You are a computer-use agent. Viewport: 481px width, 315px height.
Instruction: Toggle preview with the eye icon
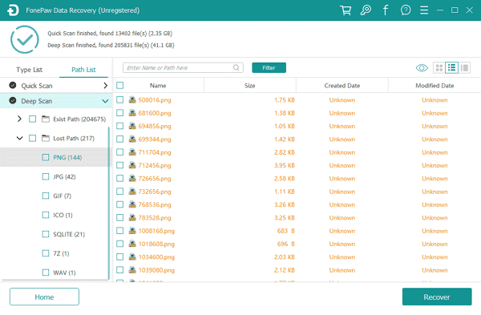[422, 68]
